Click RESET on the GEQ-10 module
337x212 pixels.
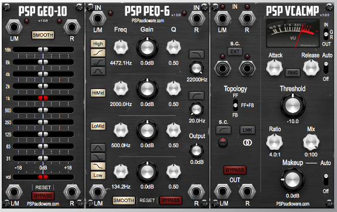43,187
